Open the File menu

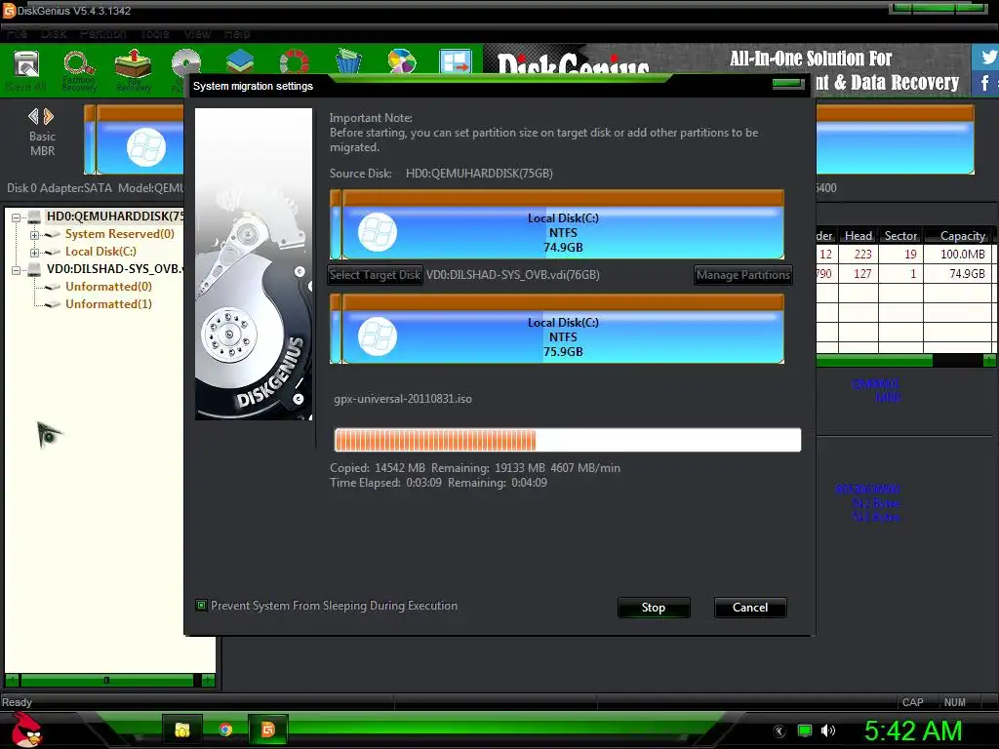click(x=18, y=33)
